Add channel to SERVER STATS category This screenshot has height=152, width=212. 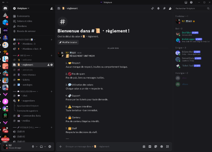51,40
